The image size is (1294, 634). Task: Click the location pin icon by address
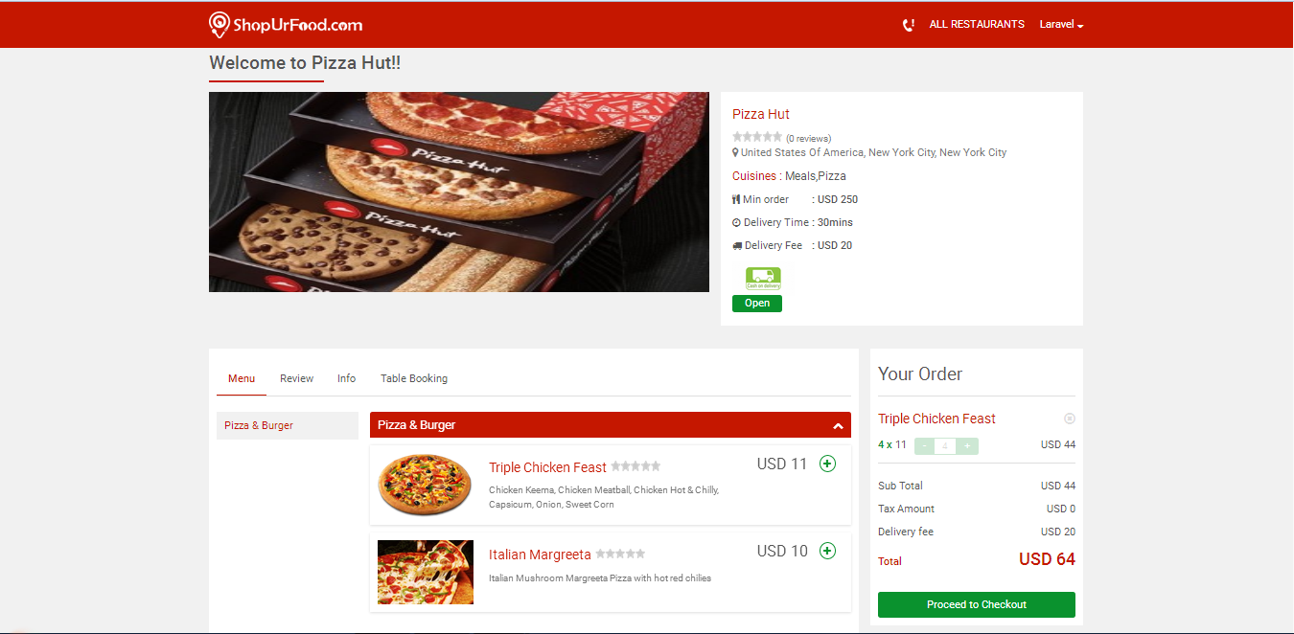tap(735, 152)
